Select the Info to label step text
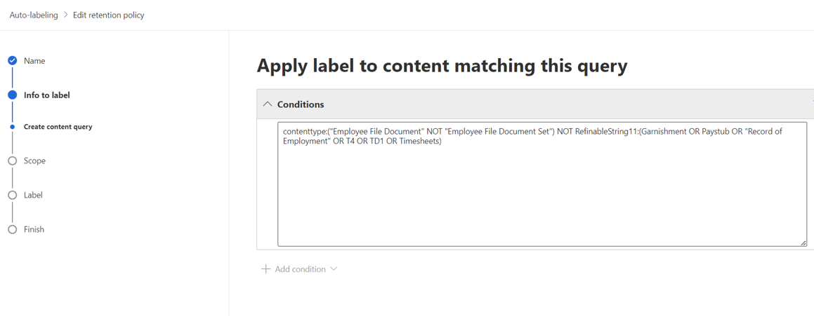Screen dimensions: 814x316 click(x=47, y=95)
